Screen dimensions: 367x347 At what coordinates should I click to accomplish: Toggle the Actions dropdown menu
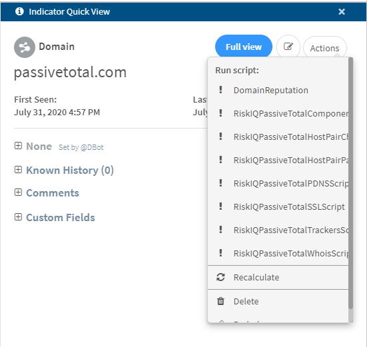(x=324, y=48)
